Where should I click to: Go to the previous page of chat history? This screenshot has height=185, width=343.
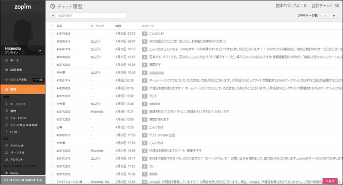point(325,16)
